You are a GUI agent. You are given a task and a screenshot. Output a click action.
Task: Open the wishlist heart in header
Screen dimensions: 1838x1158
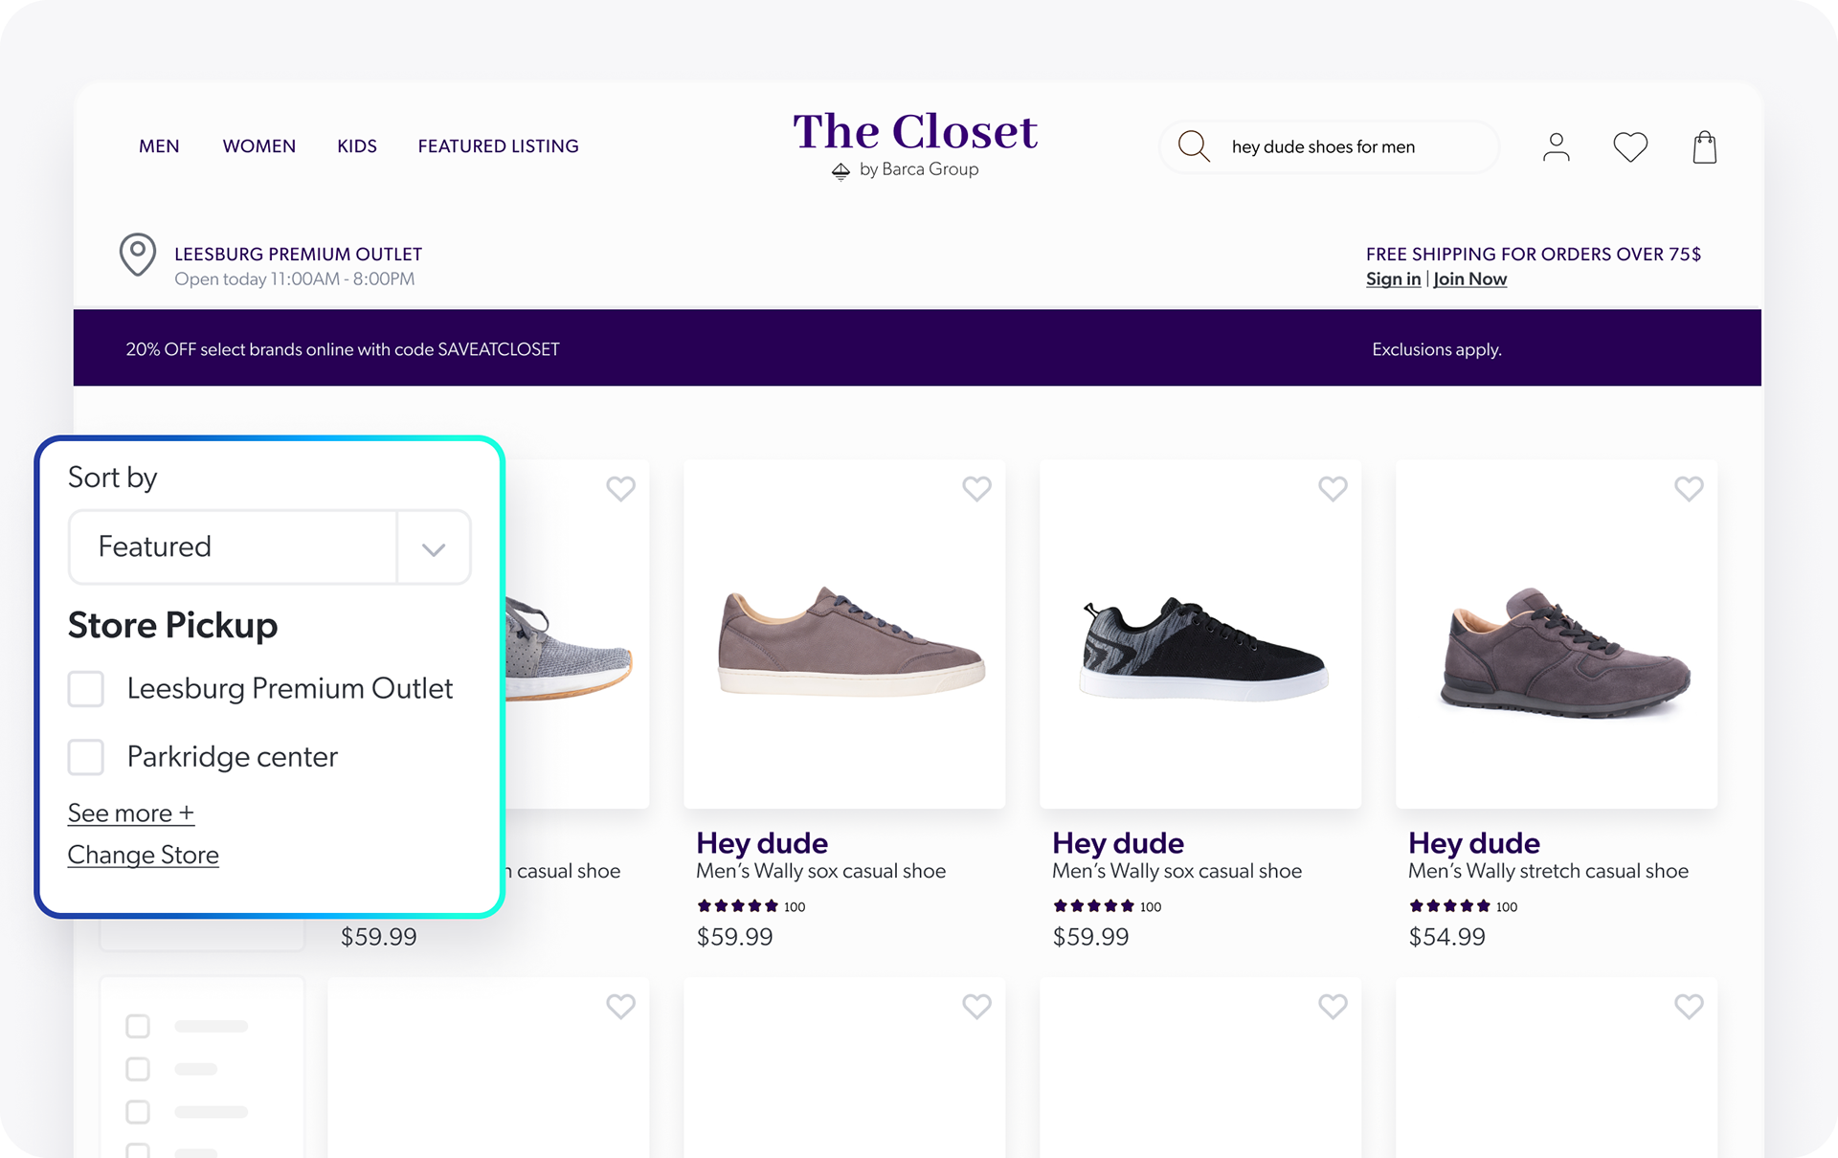[x=1630, y=146]
